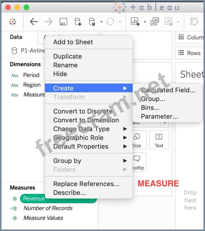205x231 pixels.
Task: Choose Calculated Field from Create submenu
Action: coord(168,90)
